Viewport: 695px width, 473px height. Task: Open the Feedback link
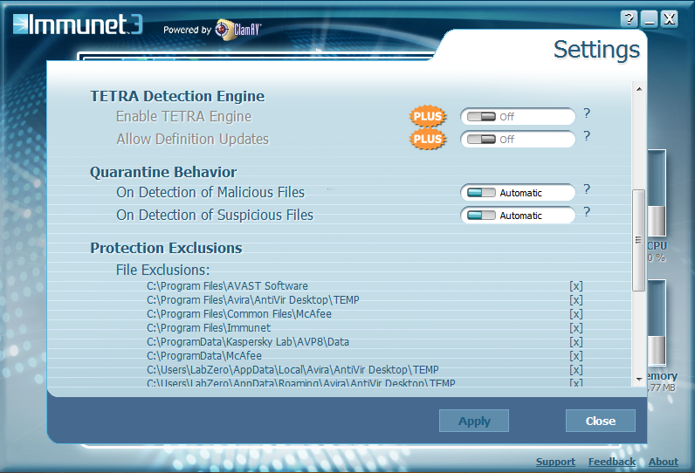[x=612, y=462]
